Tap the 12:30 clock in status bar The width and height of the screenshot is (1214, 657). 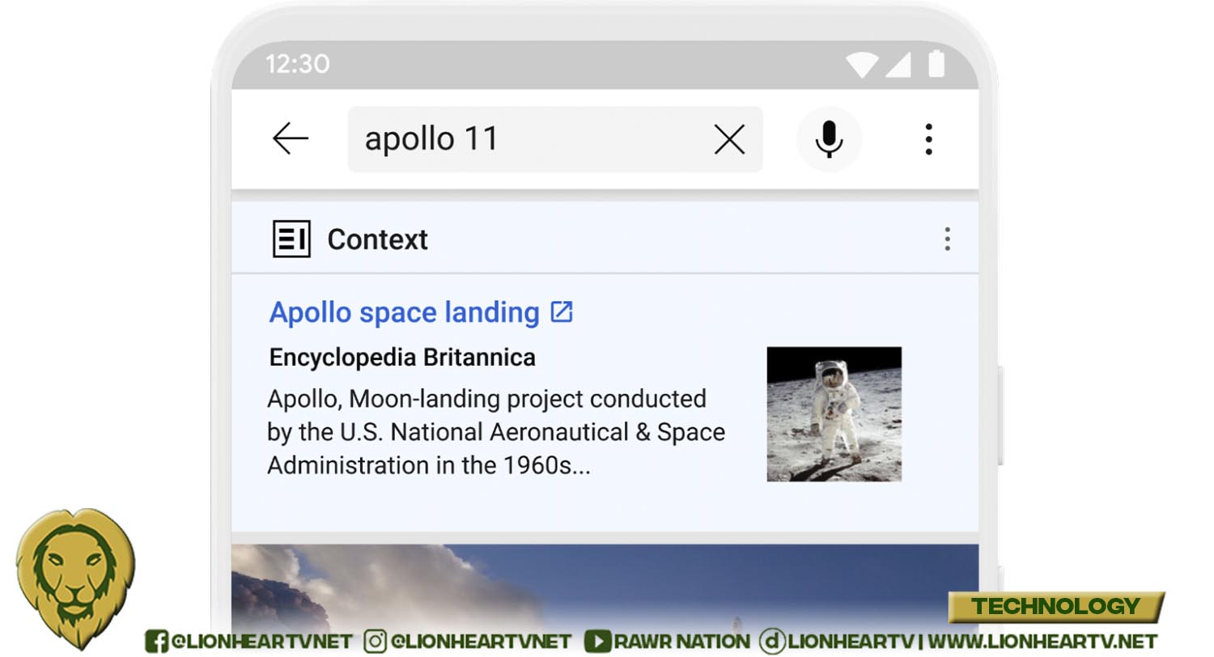click(x=298, y=64)
